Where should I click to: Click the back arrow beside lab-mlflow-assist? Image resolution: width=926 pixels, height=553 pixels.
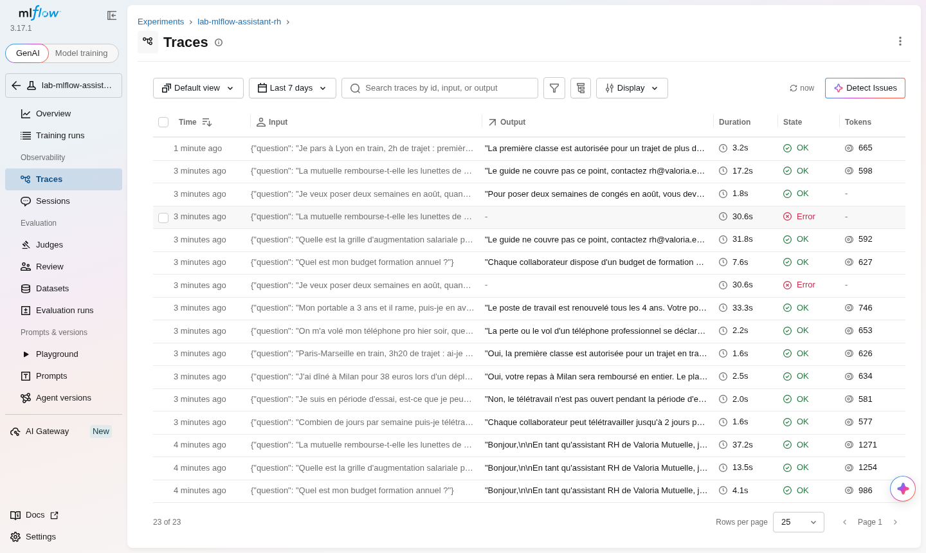(16, 86)
